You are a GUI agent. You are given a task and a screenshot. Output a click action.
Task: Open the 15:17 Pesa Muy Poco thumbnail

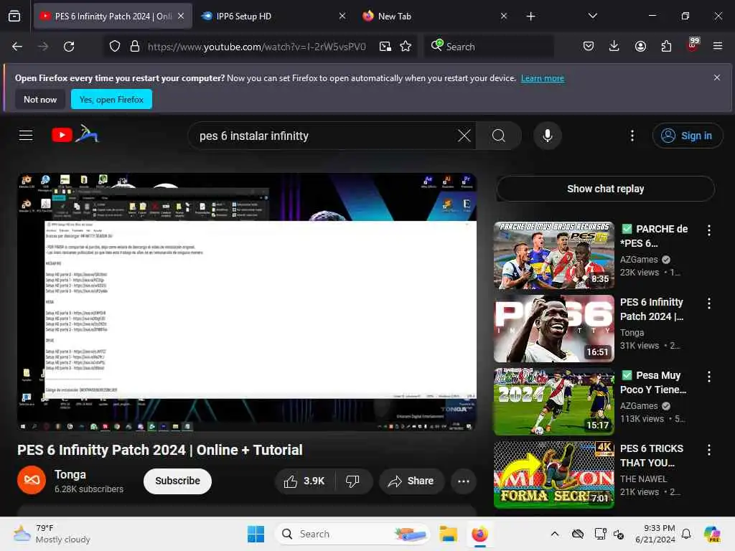point(554,402)
